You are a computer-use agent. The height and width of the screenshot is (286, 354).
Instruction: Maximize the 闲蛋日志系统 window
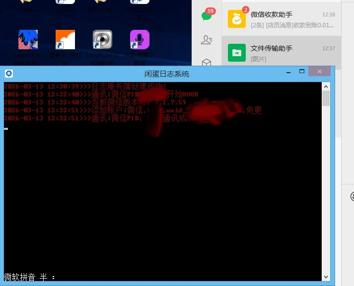pyautogui.click(x=304, y=73)
